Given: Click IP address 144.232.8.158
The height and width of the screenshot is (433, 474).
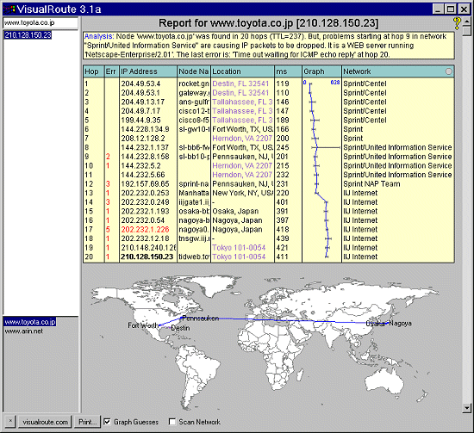Looking at the screenshot, I should pos(145,157).
